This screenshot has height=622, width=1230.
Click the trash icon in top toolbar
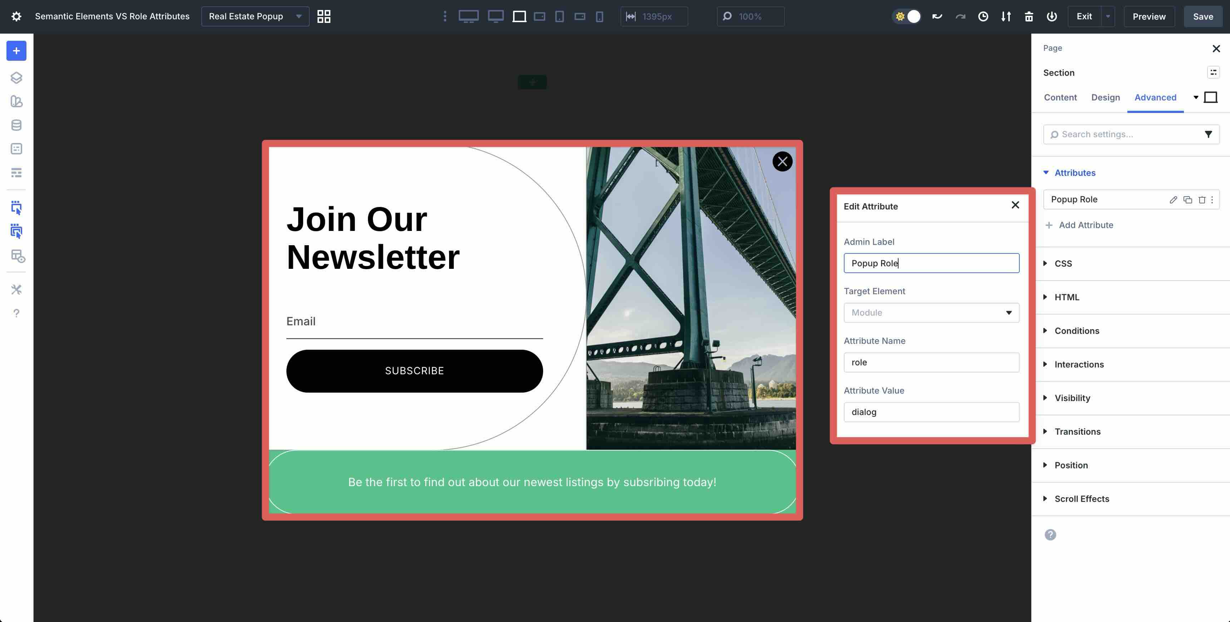pos(1028,16)
